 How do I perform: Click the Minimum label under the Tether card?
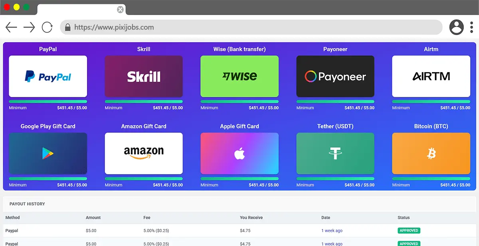point(305,185)
